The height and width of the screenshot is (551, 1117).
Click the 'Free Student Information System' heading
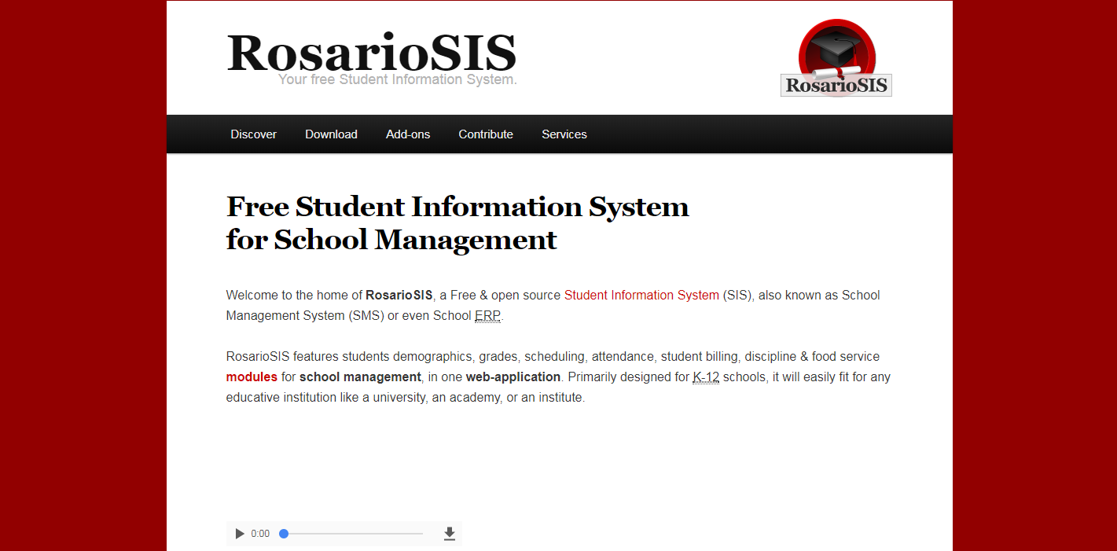click(x=457, y=223)
